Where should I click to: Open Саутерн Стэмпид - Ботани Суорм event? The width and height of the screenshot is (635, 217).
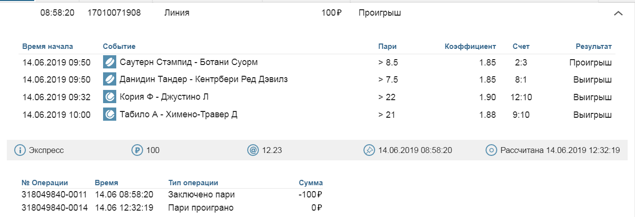(189, 62)
